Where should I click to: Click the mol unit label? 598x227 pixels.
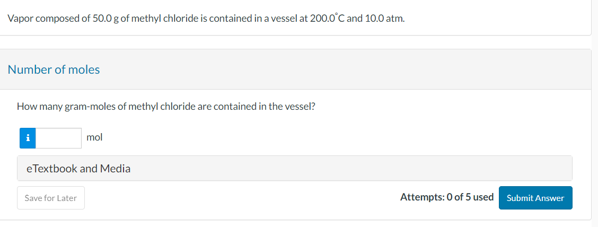click(94, 137)
